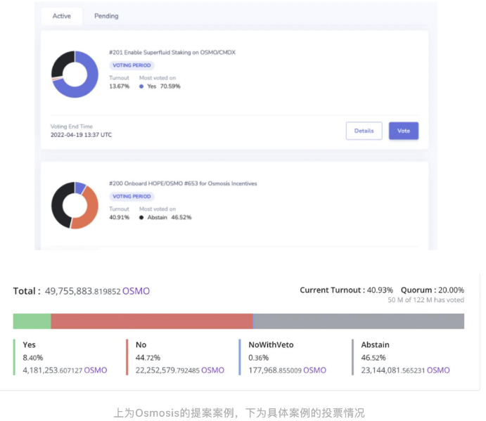Select Quorum : 20.00% text
Viewport: 486px width, 421px height.
pos(433,290)
